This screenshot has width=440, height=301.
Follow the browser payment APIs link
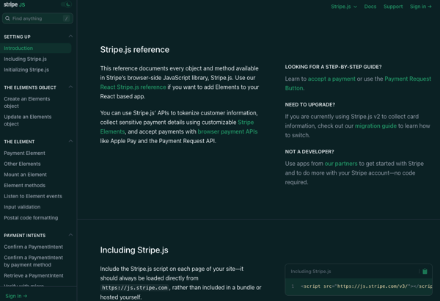[x=227, y=131]
